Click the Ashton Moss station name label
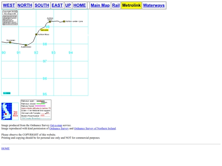The image size is (222, 166). coord(44,34)
